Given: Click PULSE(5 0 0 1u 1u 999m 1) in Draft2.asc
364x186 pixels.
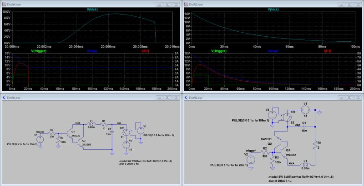Looking at the screenshot, I should 251,121.
